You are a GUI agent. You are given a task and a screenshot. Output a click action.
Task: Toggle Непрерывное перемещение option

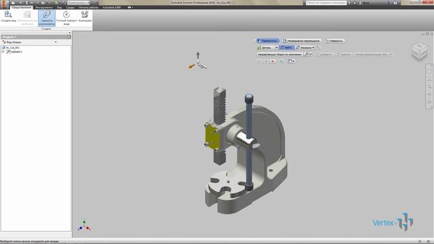point(301,41)
